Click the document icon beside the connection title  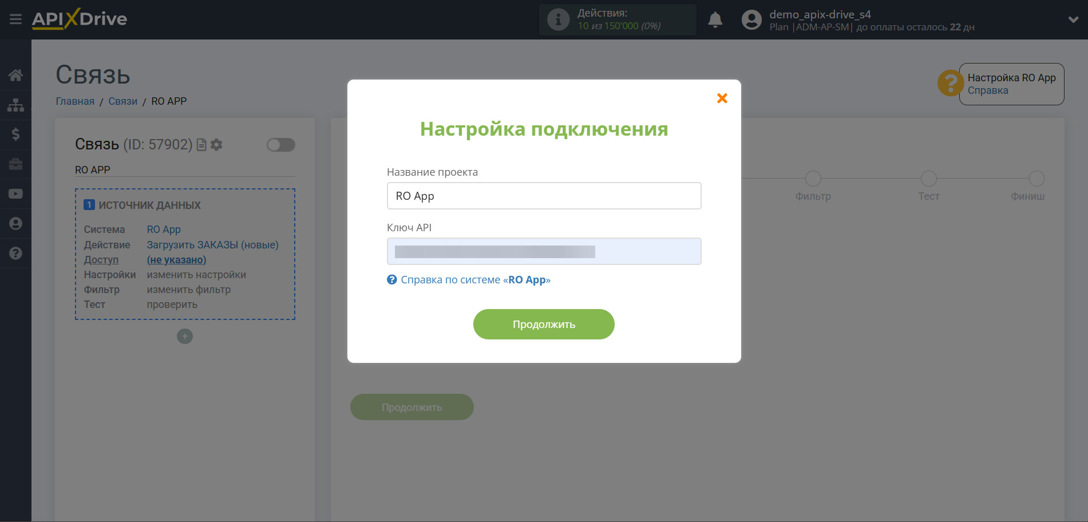pos(201,145)
